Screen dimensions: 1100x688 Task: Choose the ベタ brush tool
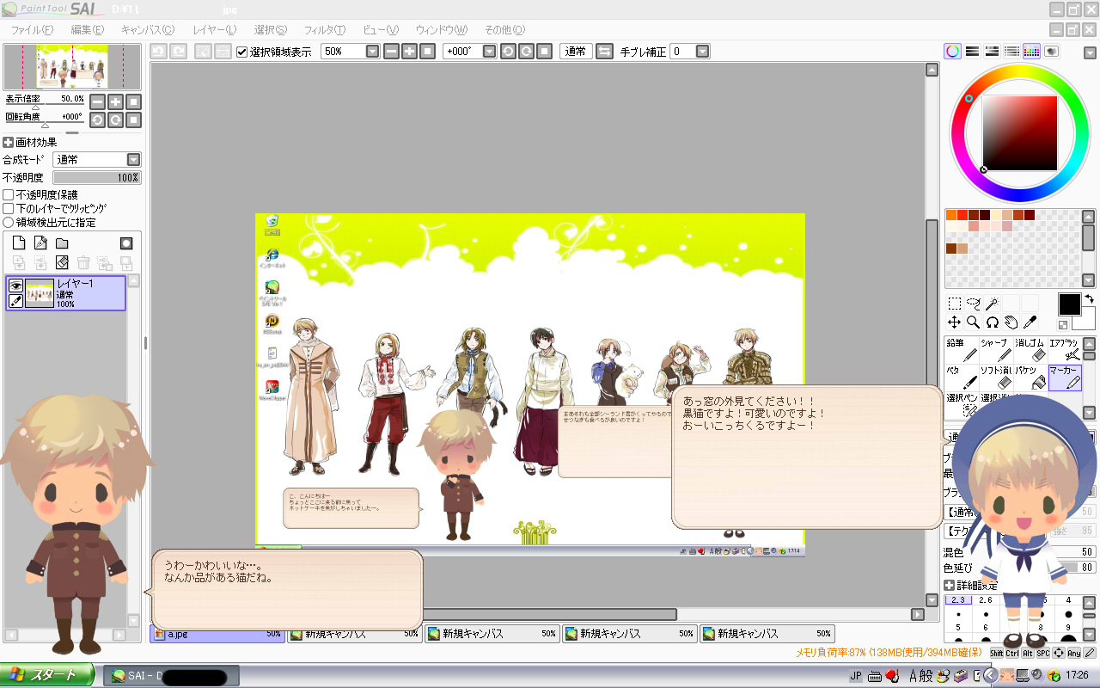pyautogui.click(x=962, y=378)
